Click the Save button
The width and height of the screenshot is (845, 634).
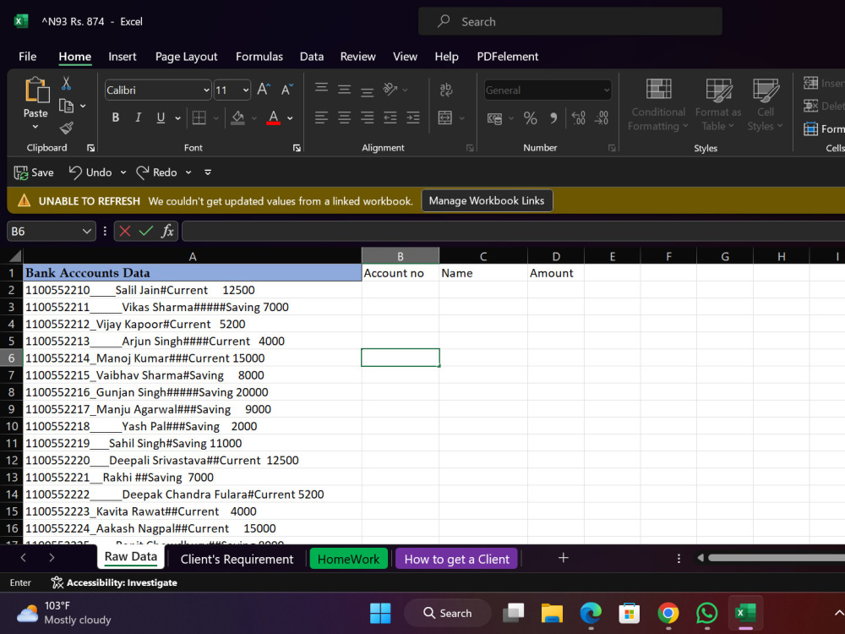tap(34, 172)
